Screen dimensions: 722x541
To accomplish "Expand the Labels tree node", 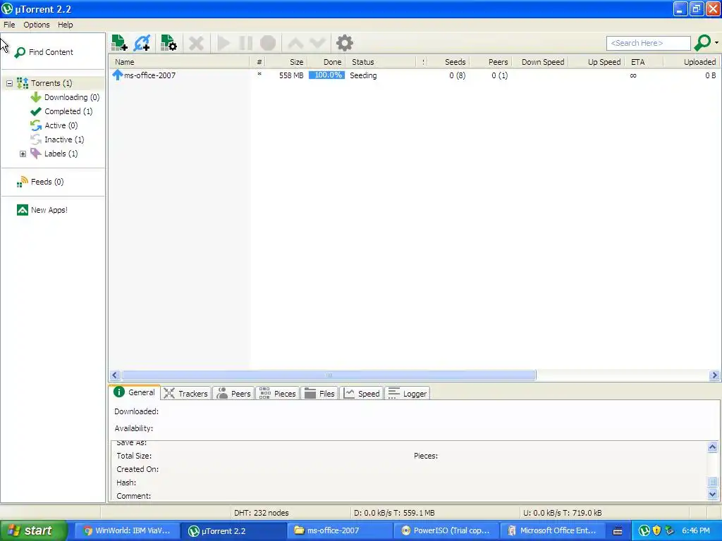I will 23,154.
